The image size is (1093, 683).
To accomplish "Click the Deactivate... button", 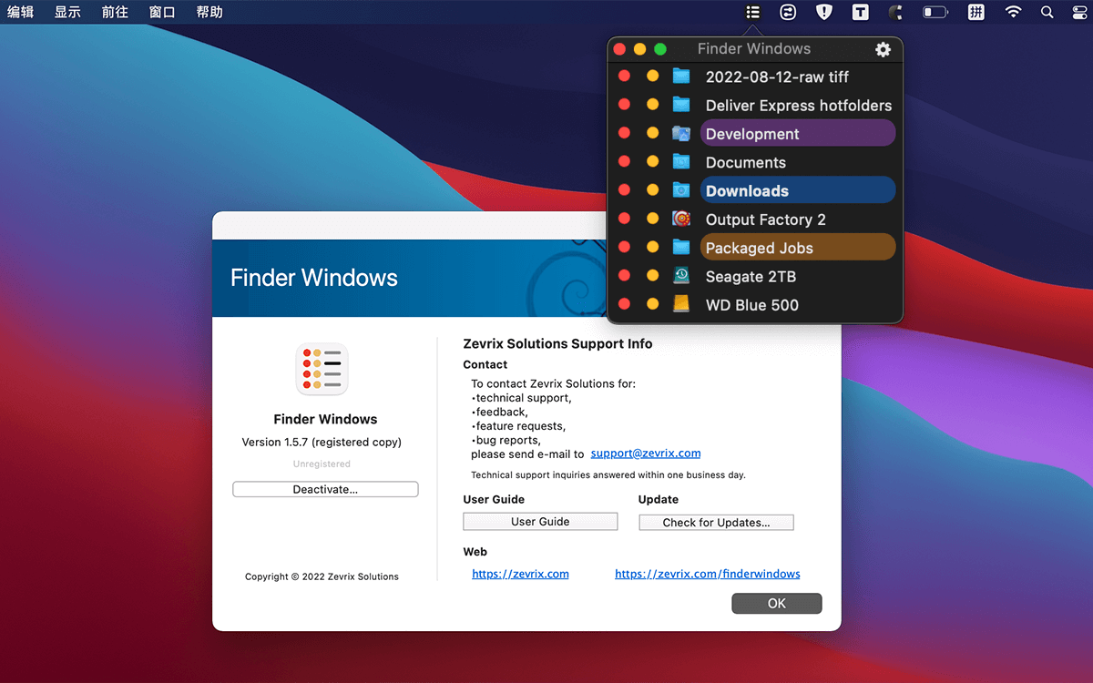I will (x=325, y=489).
